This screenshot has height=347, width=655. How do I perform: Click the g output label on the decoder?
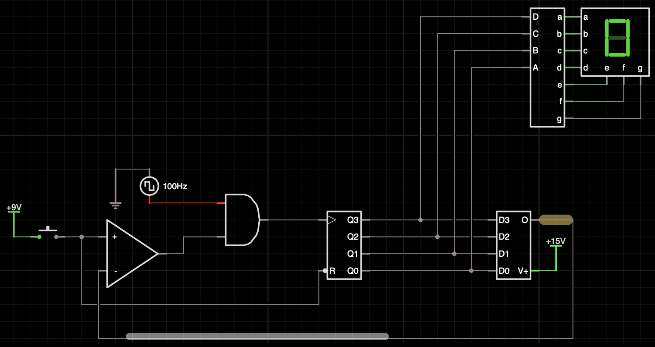(x=559, y=118)
